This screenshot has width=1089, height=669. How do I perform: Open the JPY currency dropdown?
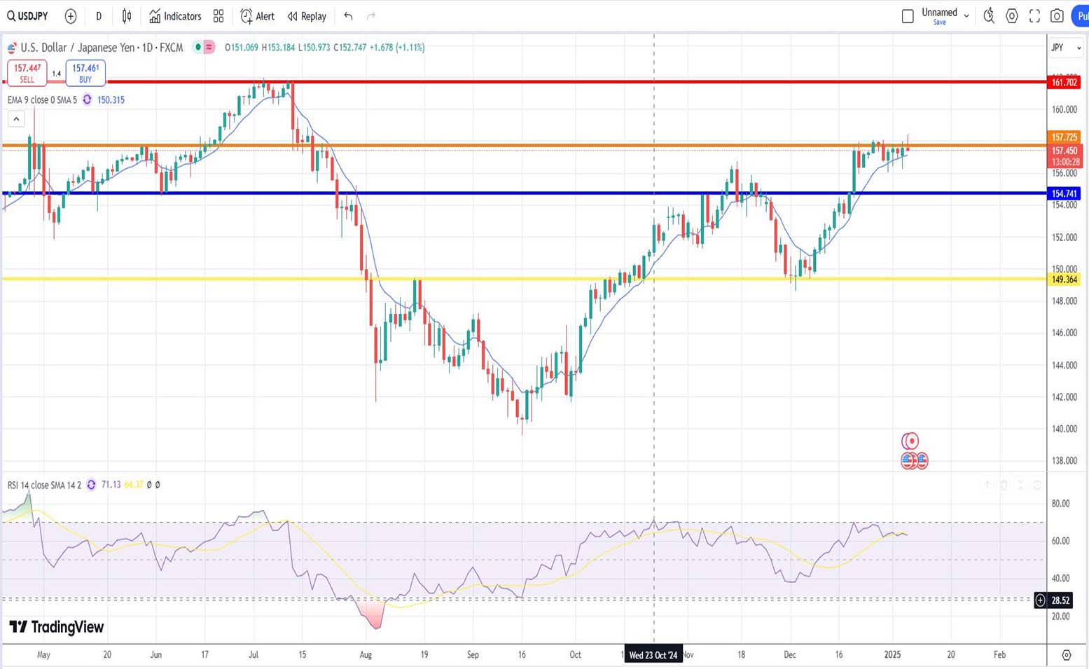point(1066,48)
